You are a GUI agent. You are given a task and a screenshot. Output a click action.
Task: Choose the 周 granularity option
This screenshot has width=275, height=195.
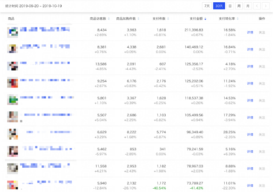[x=239, y=6]
